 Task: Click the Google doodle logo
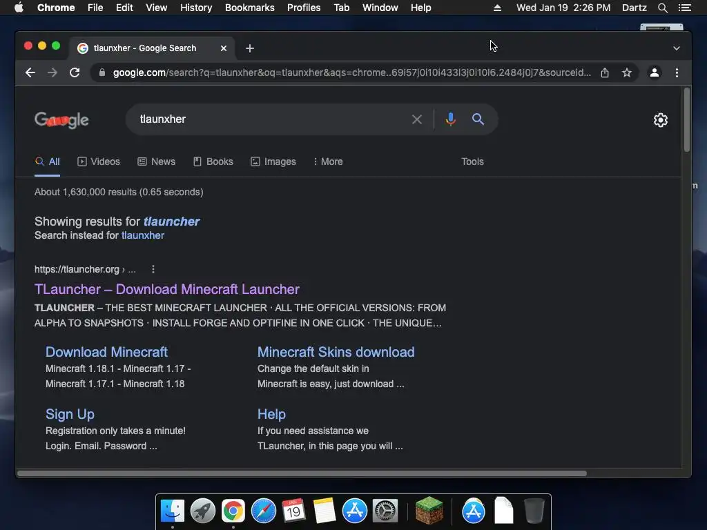[x=61, y=120]
